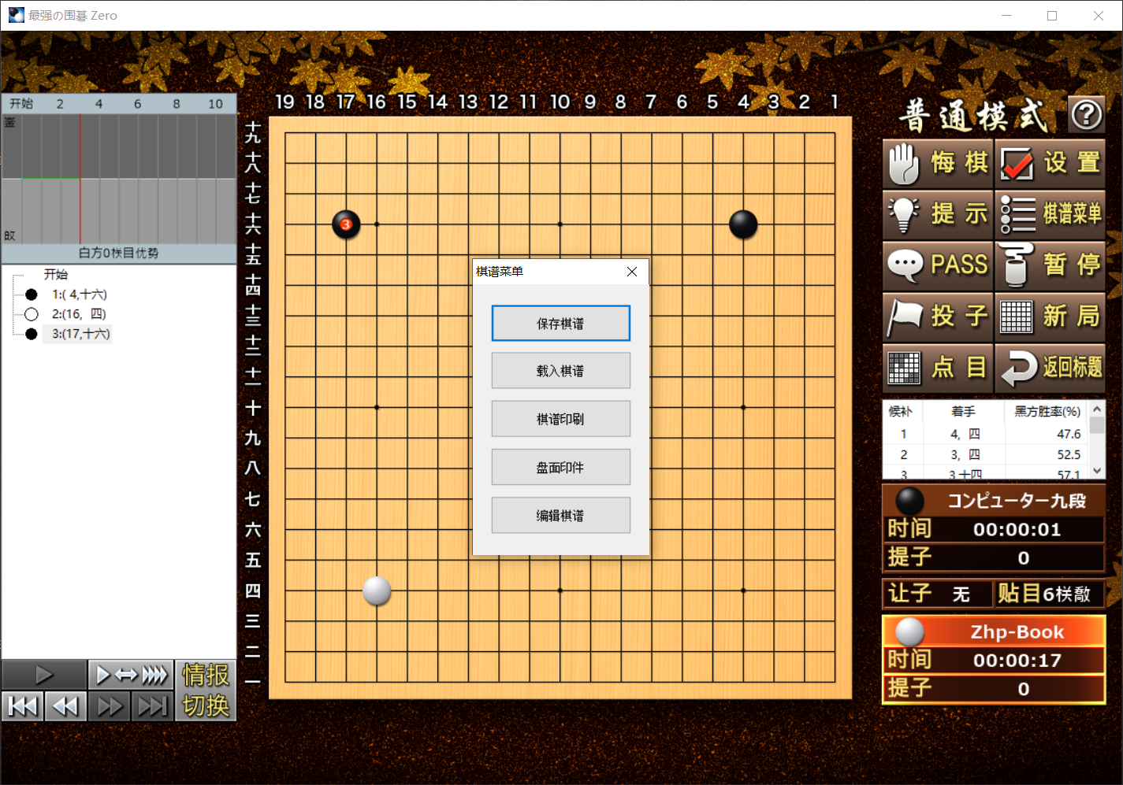Click the 情报切换 info switch button
This screenshot has width=1123, height=785.
coord(206,691)
